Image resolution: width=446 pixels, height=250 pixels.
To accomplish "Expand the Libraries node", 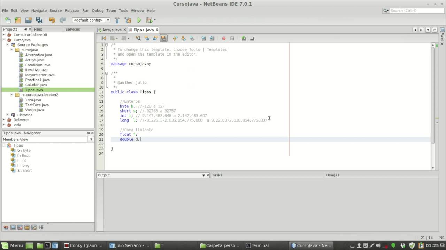I will pos(8,115).
